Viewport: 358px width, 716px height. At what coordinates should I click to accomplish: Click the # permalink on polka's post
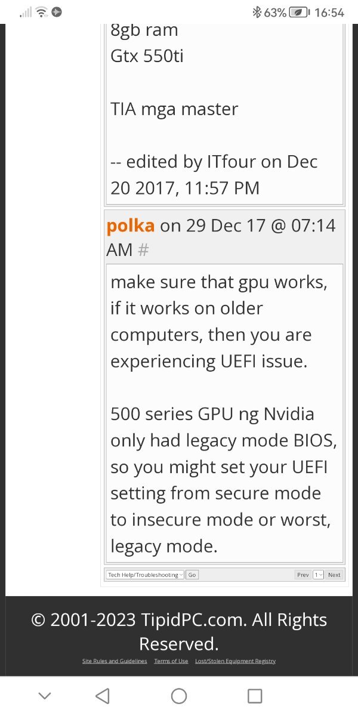tap(143, 250)
